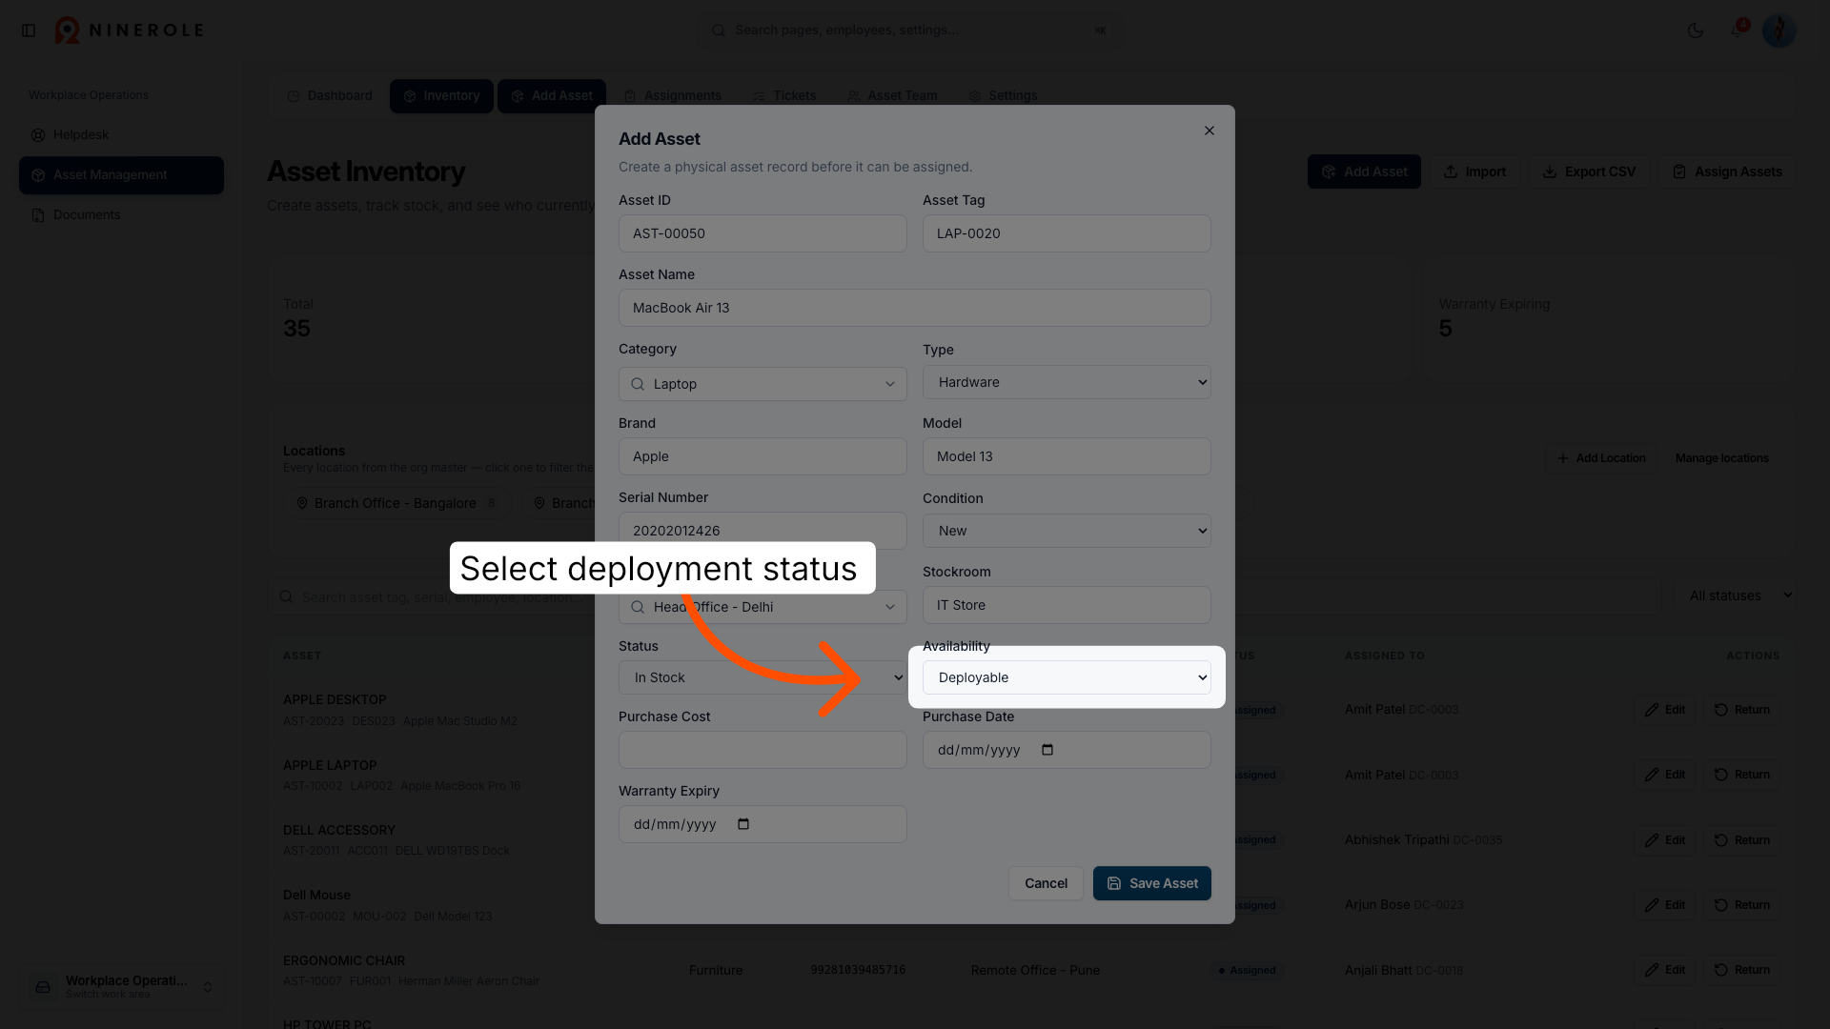1830x1029 pixels.
Task: Expand the Head Office - Delhi location dropdown
Action: [762, 607]
